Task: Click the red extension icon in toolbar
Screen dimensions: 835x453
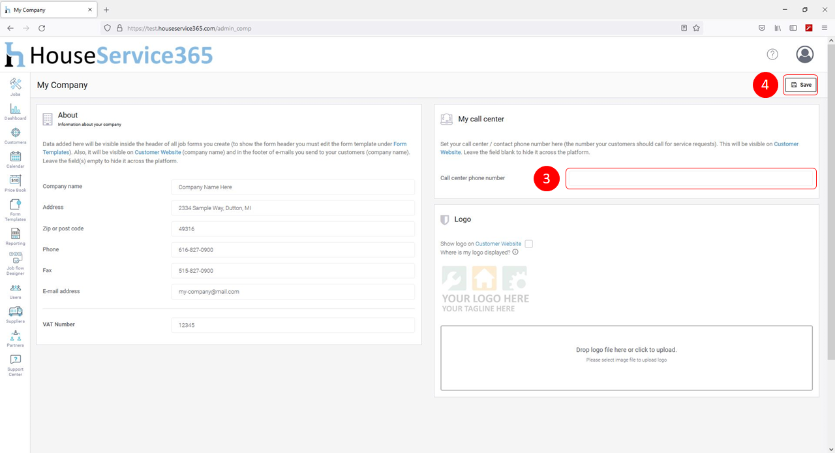Action: pyautogui.click(x=809, y=28)
